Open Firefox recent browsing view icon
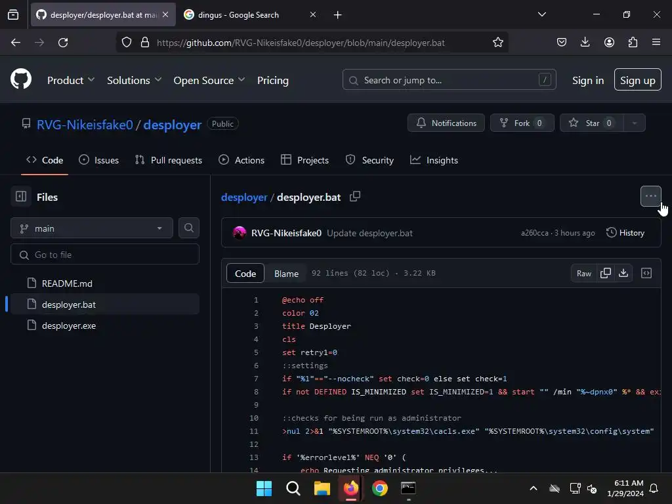672x504 pixels. coord(13,14)
